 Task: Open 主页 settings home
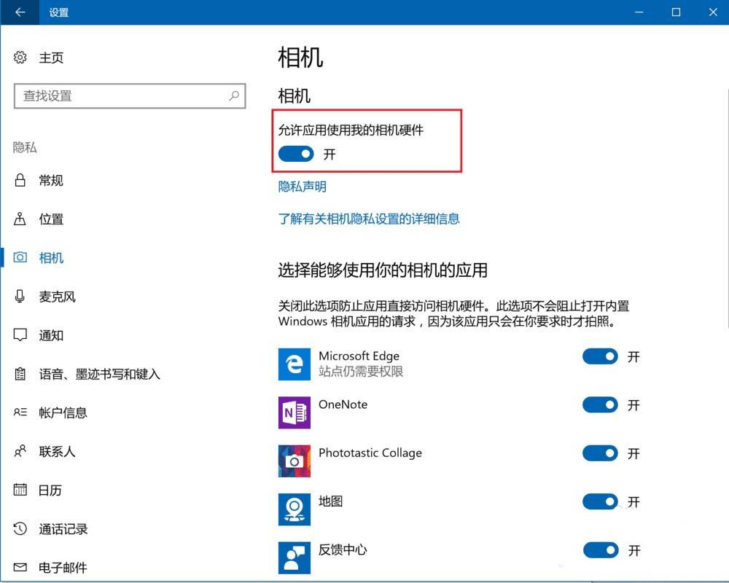[51, 58]
